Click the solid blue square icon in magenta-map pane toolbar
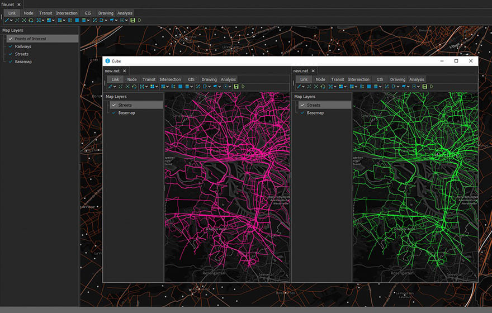The width and height of the screenshot is (492, 313). [180, 86]
